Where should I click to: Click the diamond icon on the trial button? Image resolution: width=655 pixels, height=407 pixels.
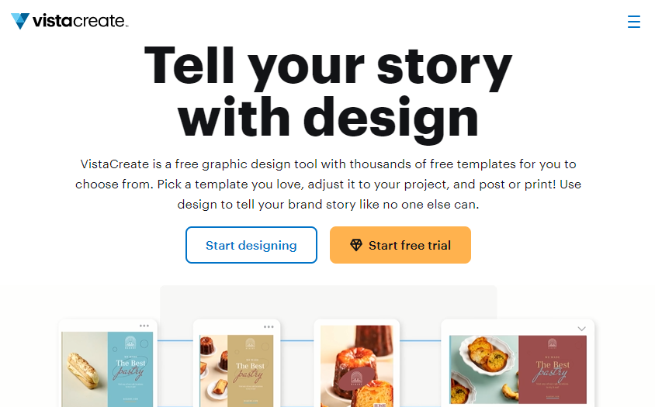click(x=356, y=245)
